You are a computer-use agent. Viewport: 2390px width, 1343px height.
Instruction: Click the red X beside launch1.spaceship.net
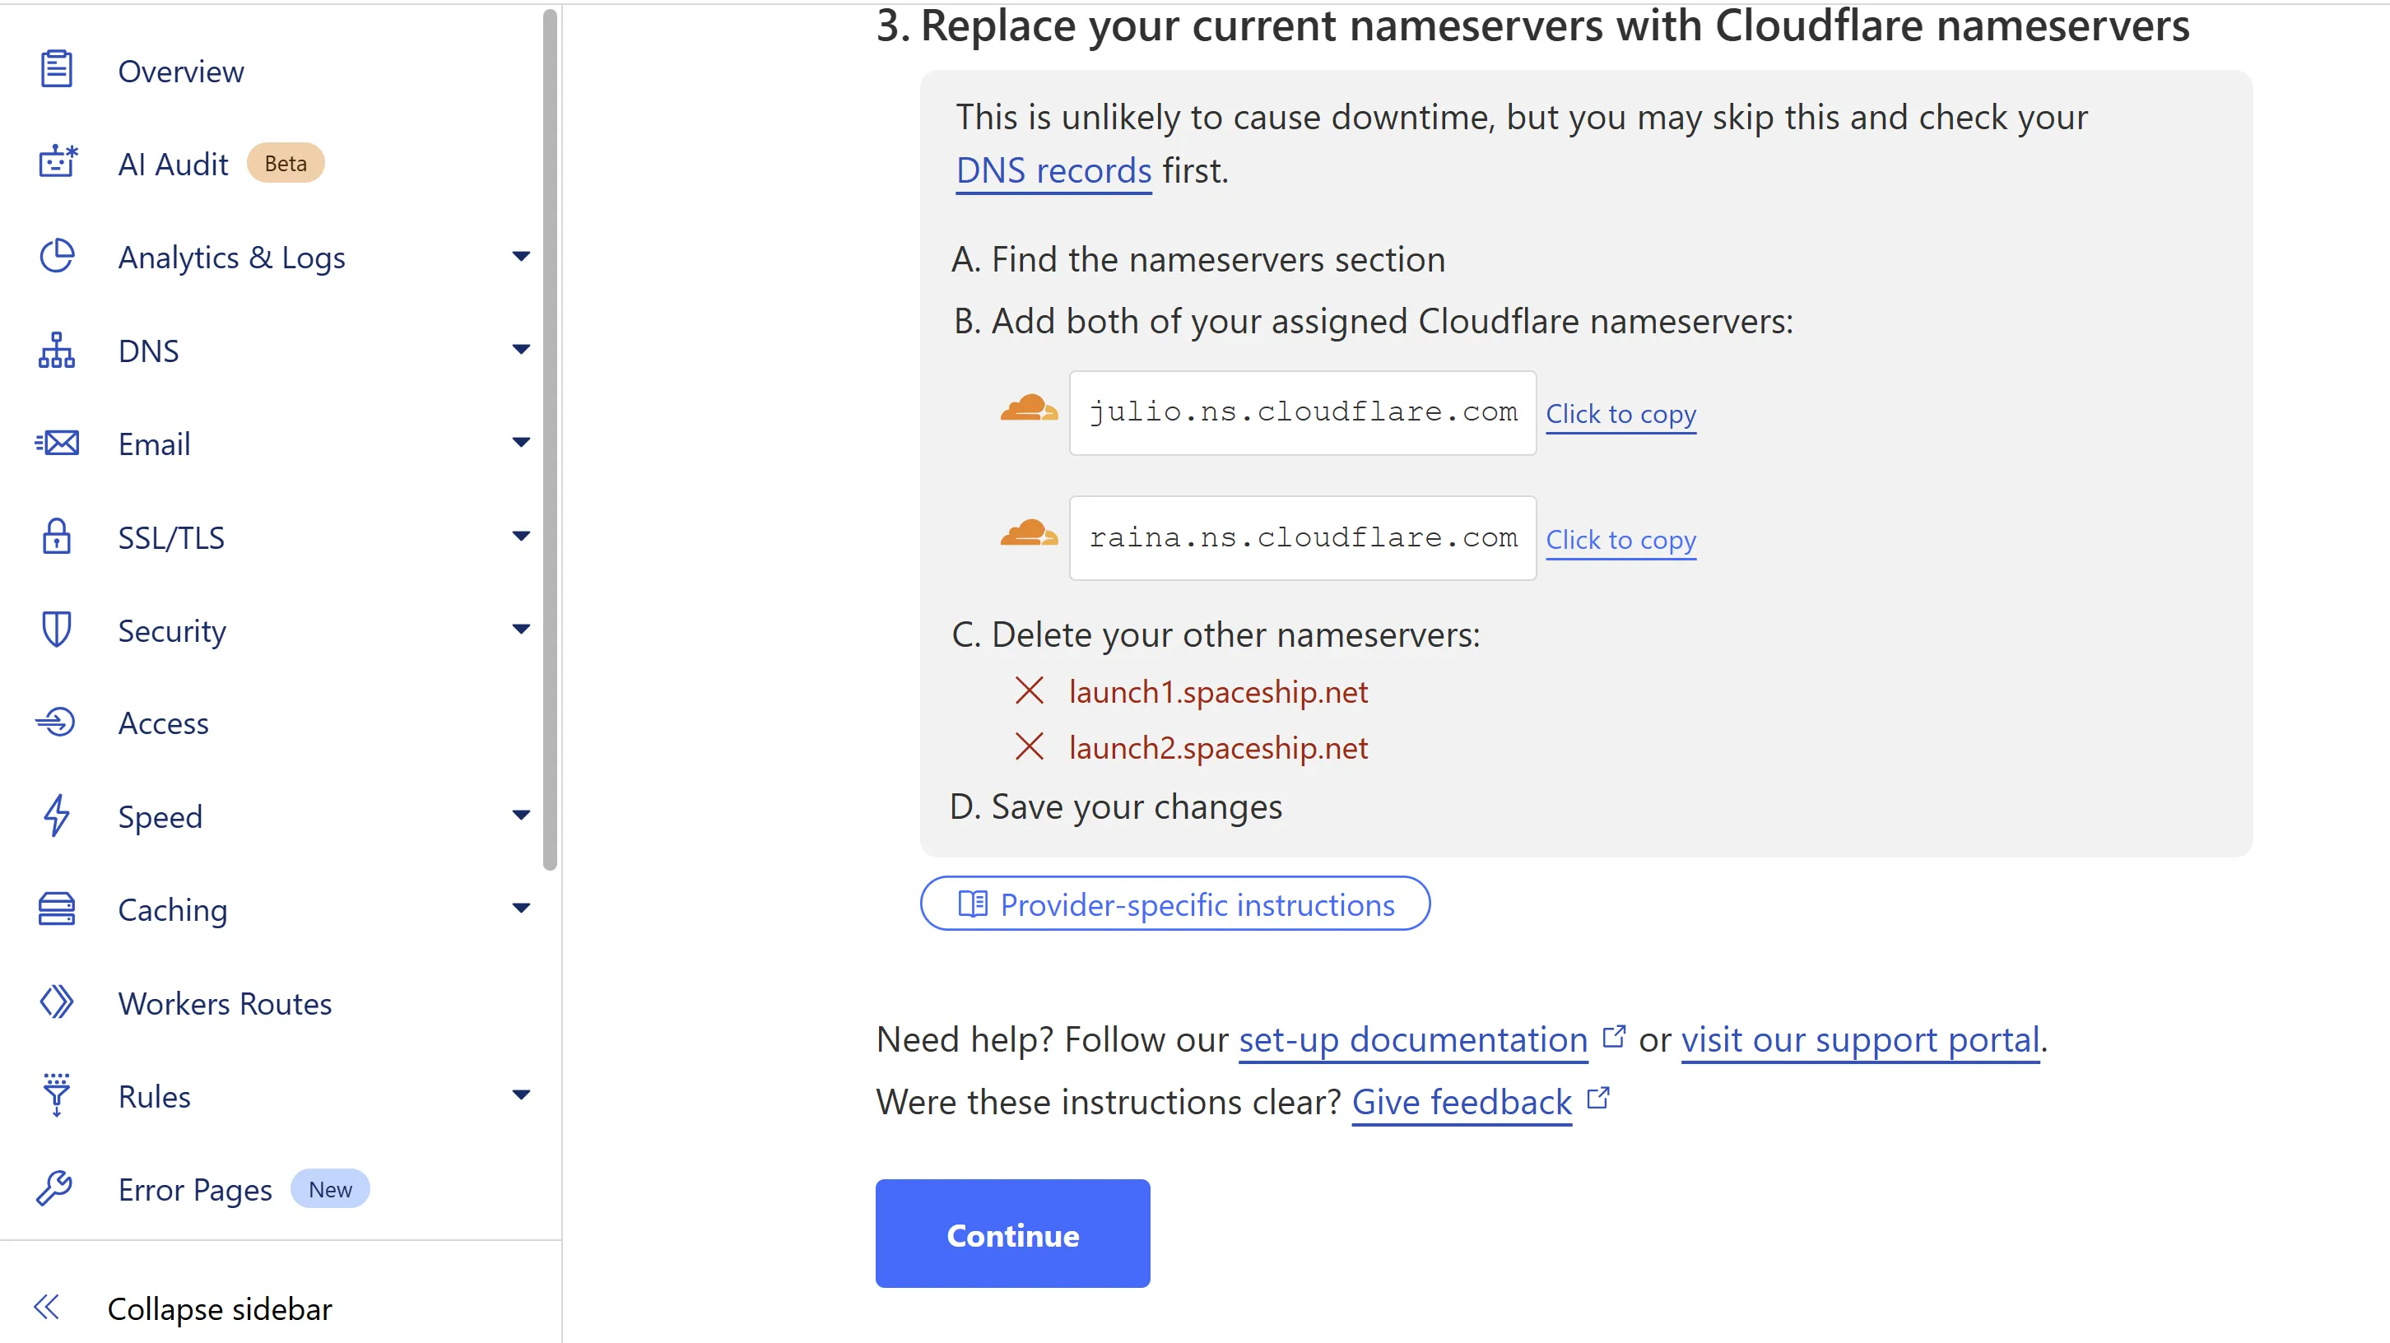click(x=1029, y=691)
